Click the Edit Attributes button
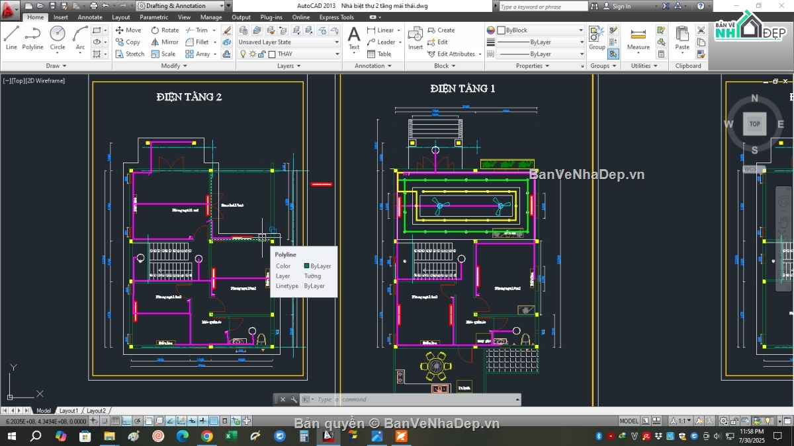This screenshot has height=446, width=794. click(x=455, y=54)
